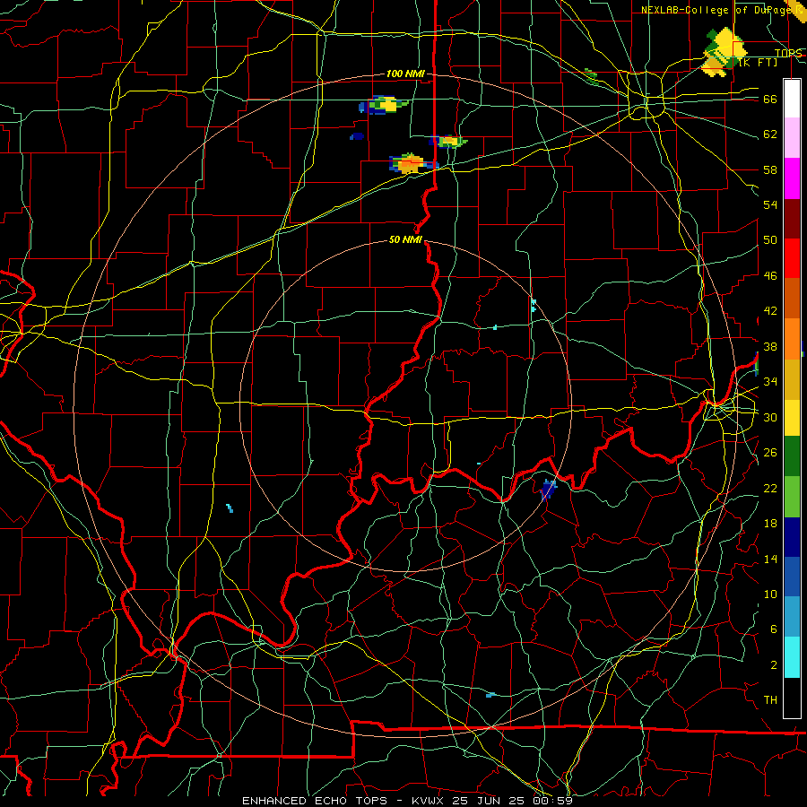Click the '[K FT]' units label
The image size is (807, 807).
click(x=758, y=63)
